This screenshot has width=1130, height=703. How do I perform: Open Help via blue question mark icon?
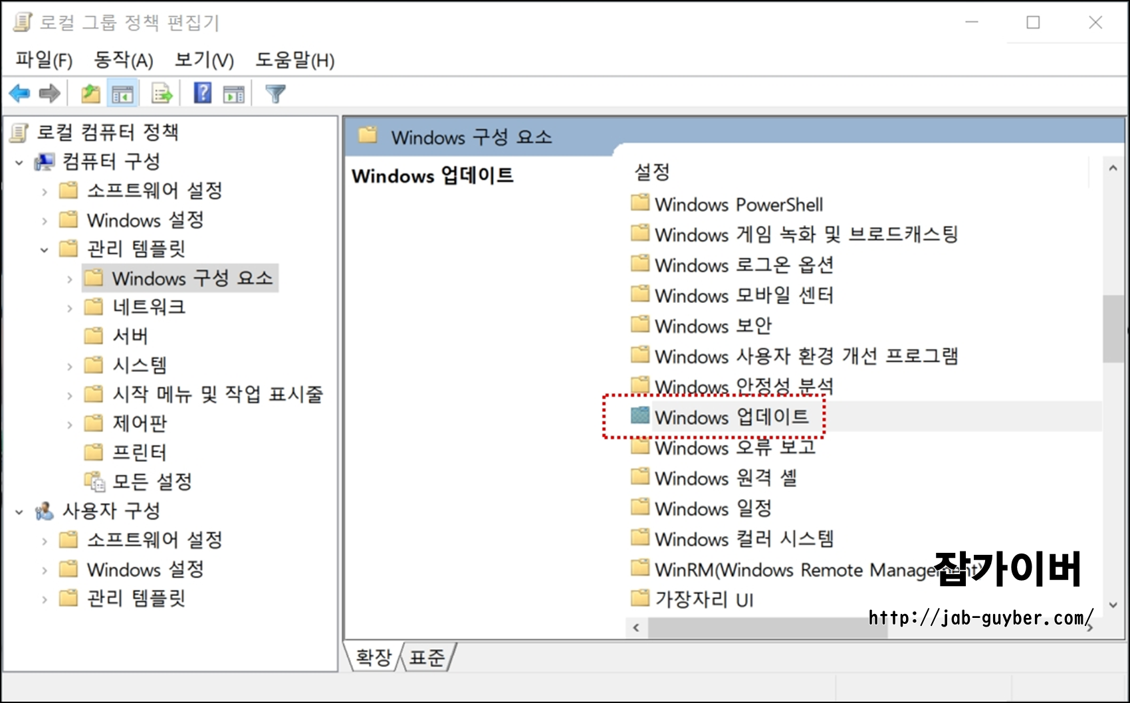203,93
